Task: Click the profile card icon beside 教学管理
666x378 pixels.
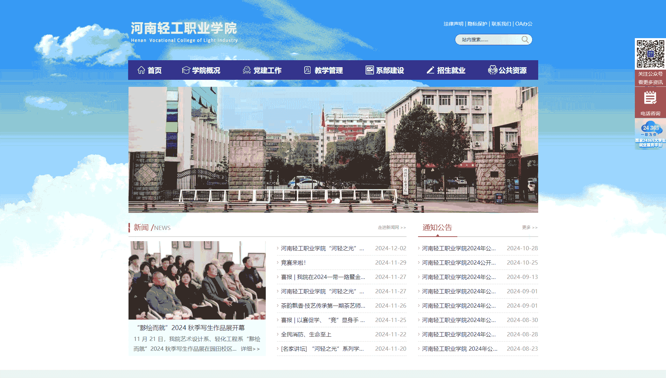Action: tap(307, 70)
